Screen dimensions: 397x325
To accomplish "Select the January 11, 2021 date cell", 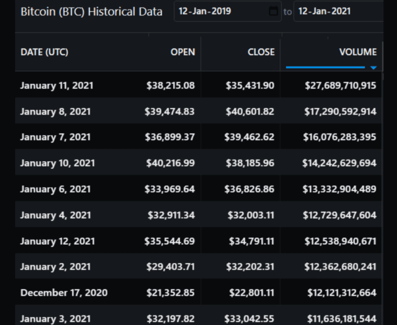I will [x=57, y=85].
